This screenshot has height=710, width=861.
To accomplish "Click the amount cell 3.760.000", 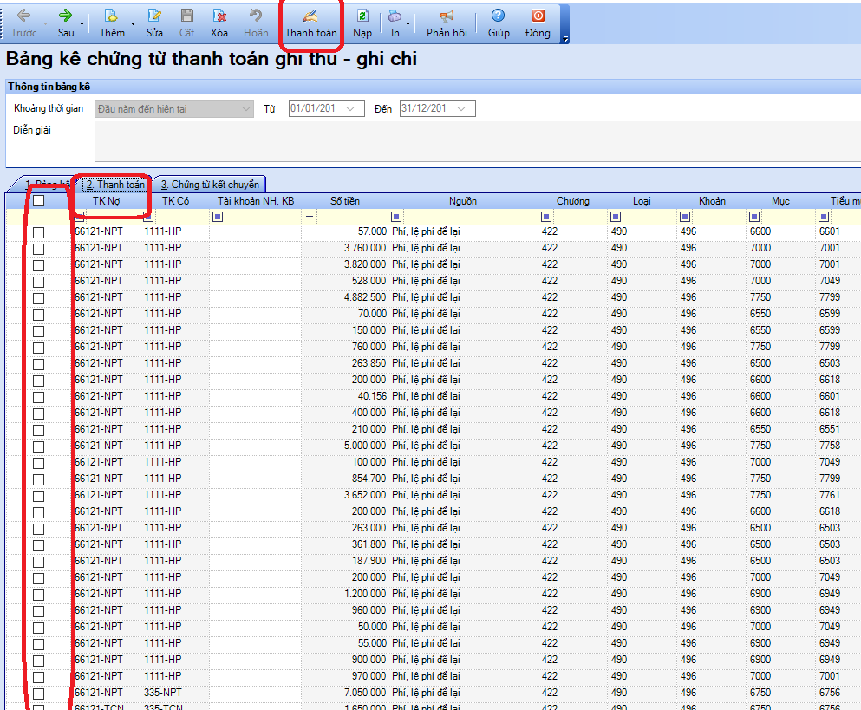I will [345, 248].
